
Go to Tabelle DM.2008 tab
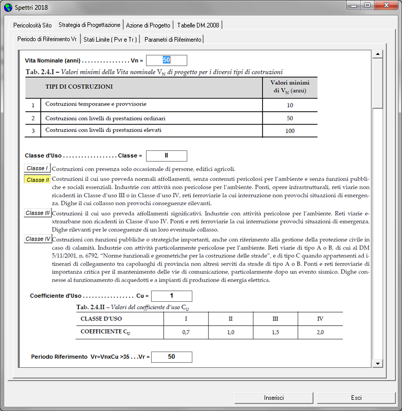198,25
